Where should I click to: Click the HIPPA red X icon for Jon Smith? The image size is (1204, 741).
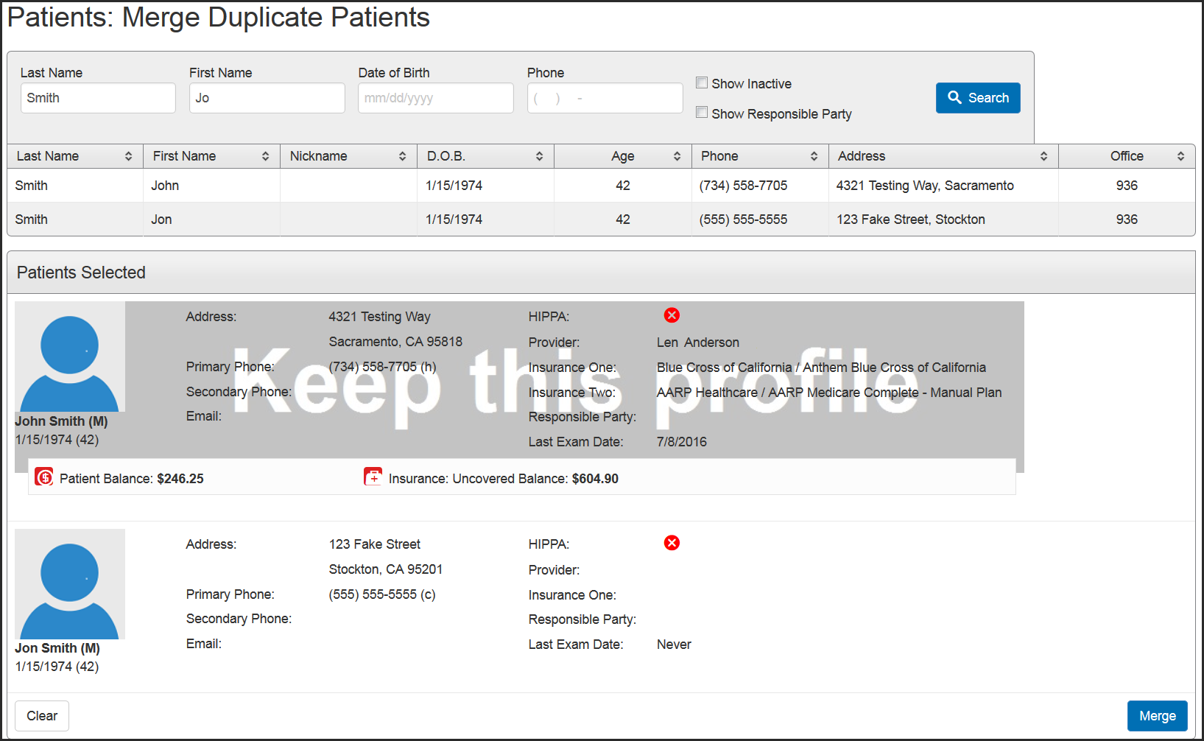(672, 543)
